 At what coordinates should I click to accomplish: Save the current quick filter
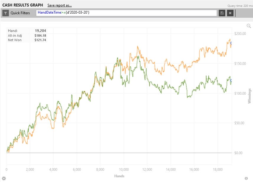(x=222, y=13)
